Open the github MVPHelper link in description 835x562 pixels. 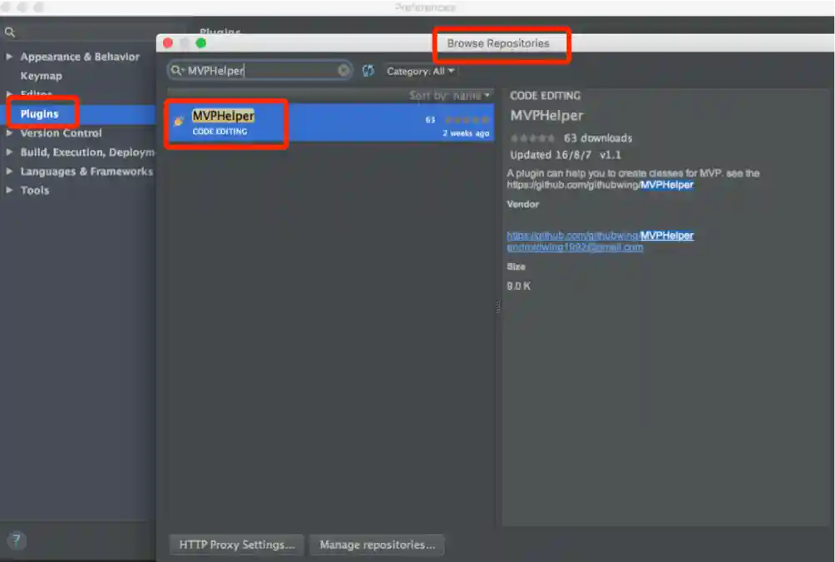pos(600,185)
